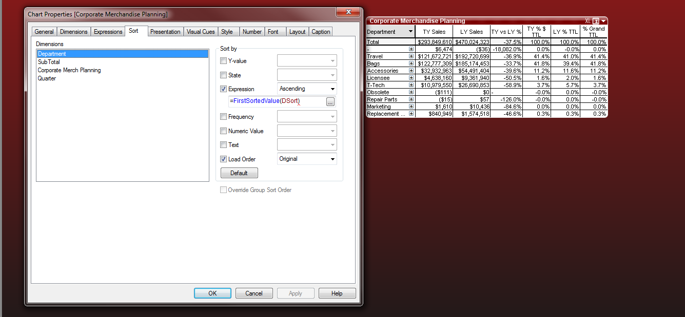This screenshot has height=317, width=685.
Task: Open the chart caption menu arrow
Action: (x=603, y=21)
